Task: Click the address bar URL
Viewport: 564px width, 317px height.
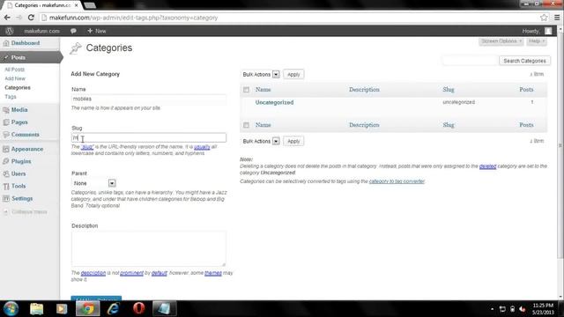Action: (133, 18)
